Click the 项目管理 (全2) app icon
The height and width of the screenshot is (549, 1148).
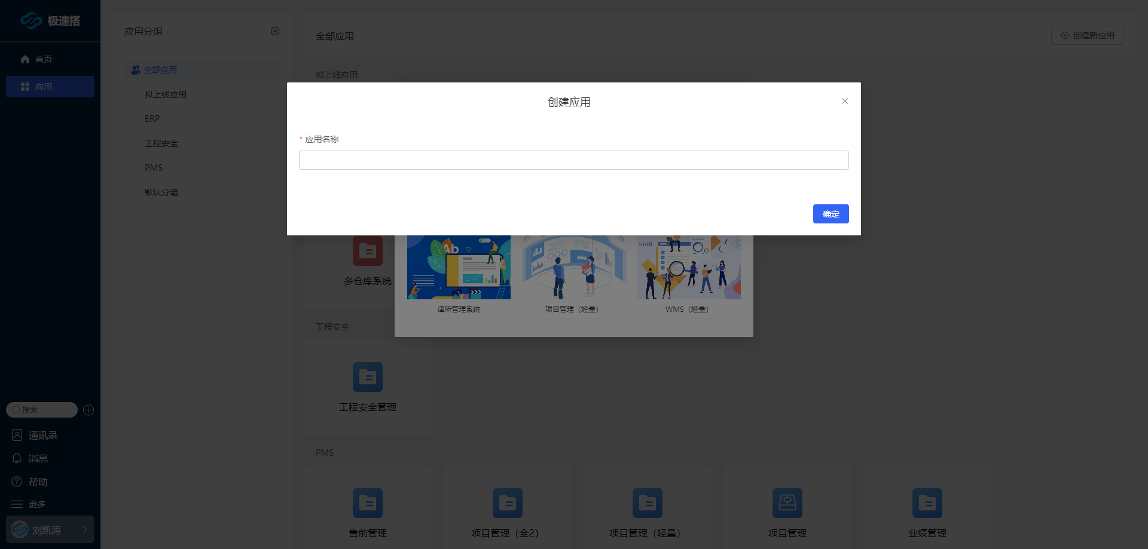pos(507,503)
